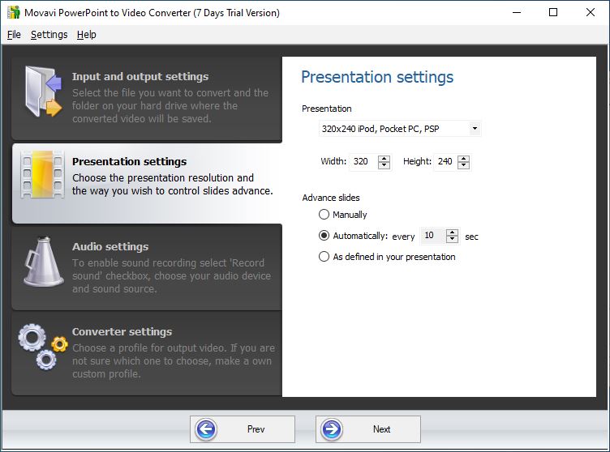
Task: Switch to Audio settings step
Action: [147, 267]
